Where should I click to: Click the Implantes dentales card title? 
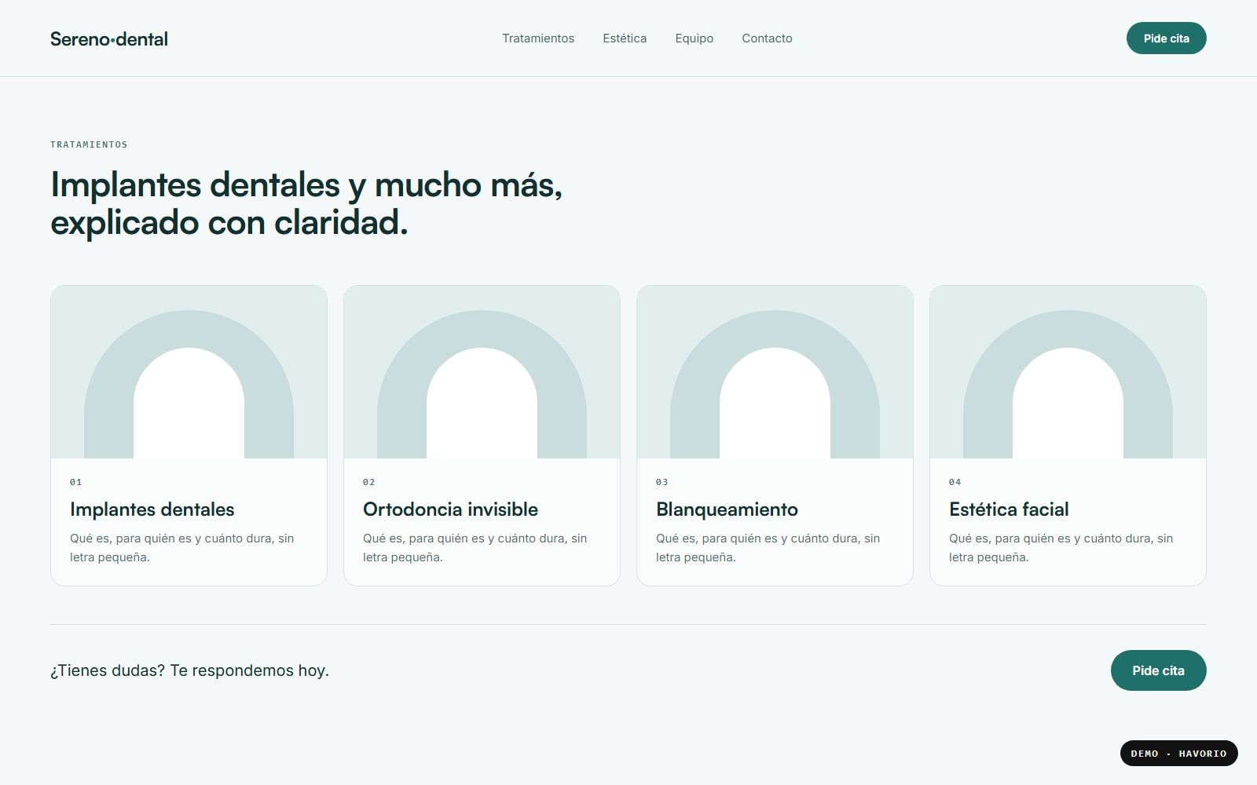(152, 509)
